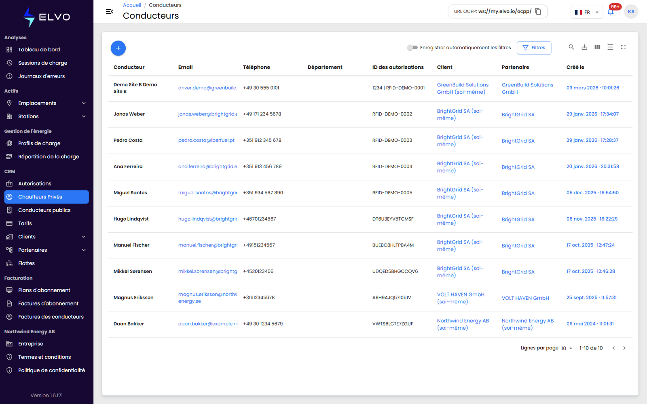Go to the next table page arrow
Image resolution: width=647 pixels, height=404 pixels.
coord(624,348)
